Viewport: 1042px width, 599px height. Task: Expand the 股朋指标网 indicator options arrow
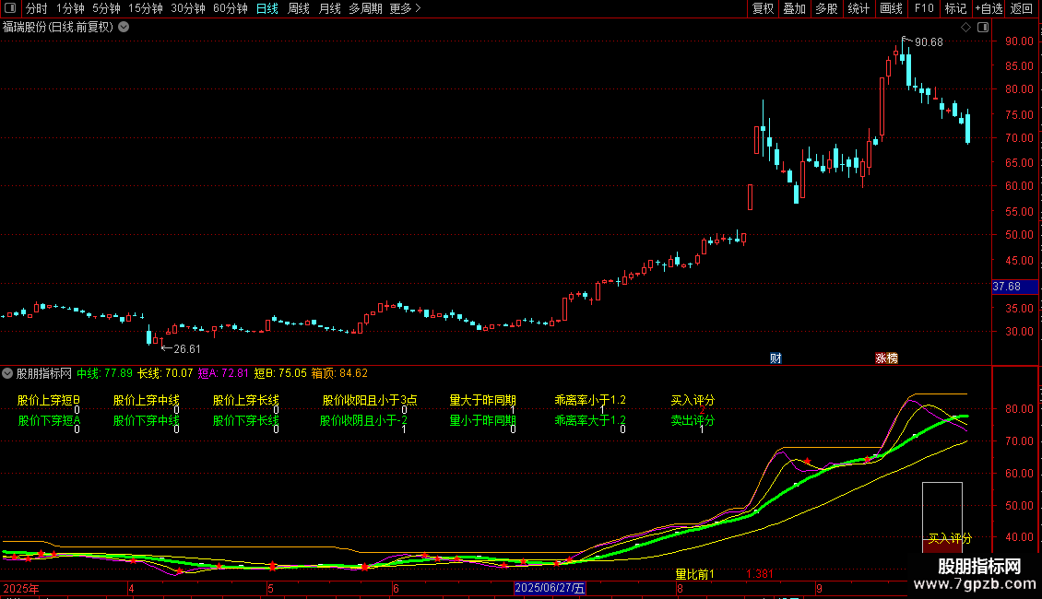(7, 373)
